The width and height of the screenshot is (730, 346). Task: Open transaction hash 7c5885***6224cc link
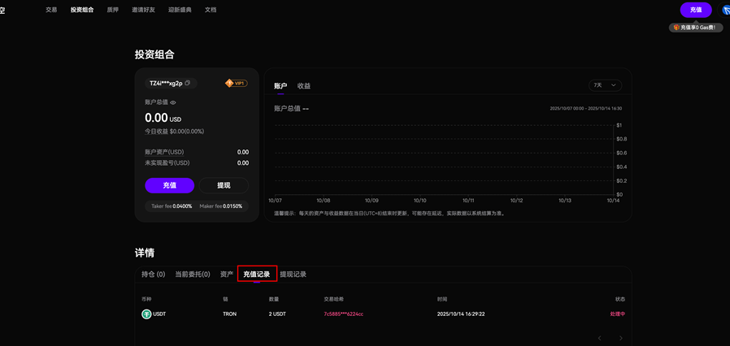pyautogui.click(x=343, y=314)
